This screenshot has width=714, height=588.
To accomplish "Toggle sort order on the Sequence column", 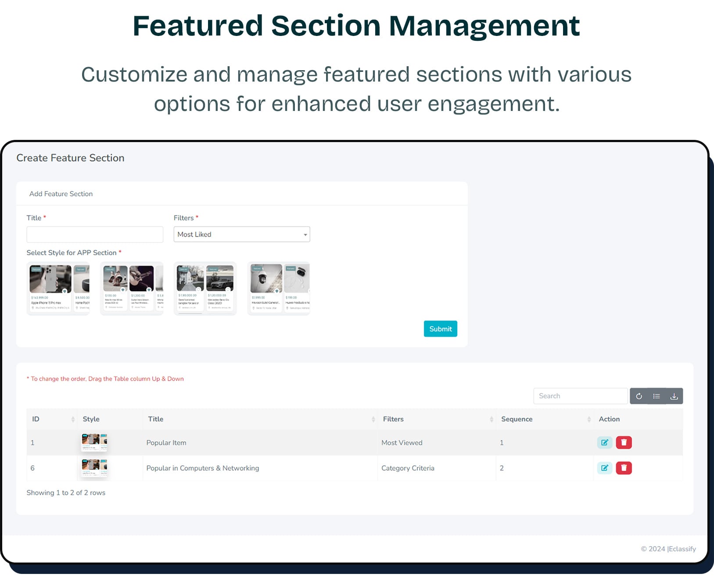I will point(588,419).
